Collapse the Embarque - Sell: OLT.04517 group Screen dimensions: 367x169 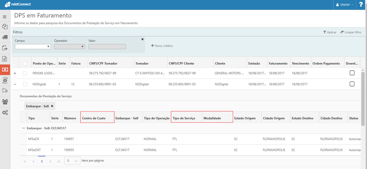[24, 128]
